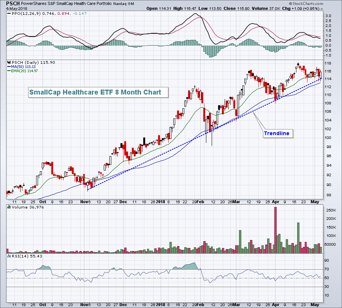Click the tallest red volume bar in early April
Viewport: 342px width, 308px height.
[x=275, y=230]
